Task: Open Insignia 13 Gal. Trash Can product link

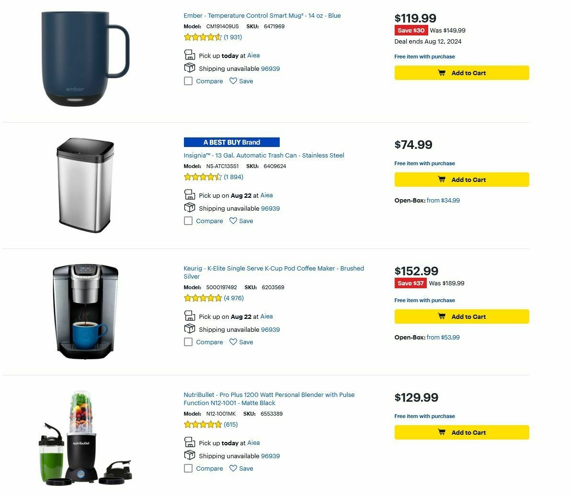Action: [x=264, y=156]
